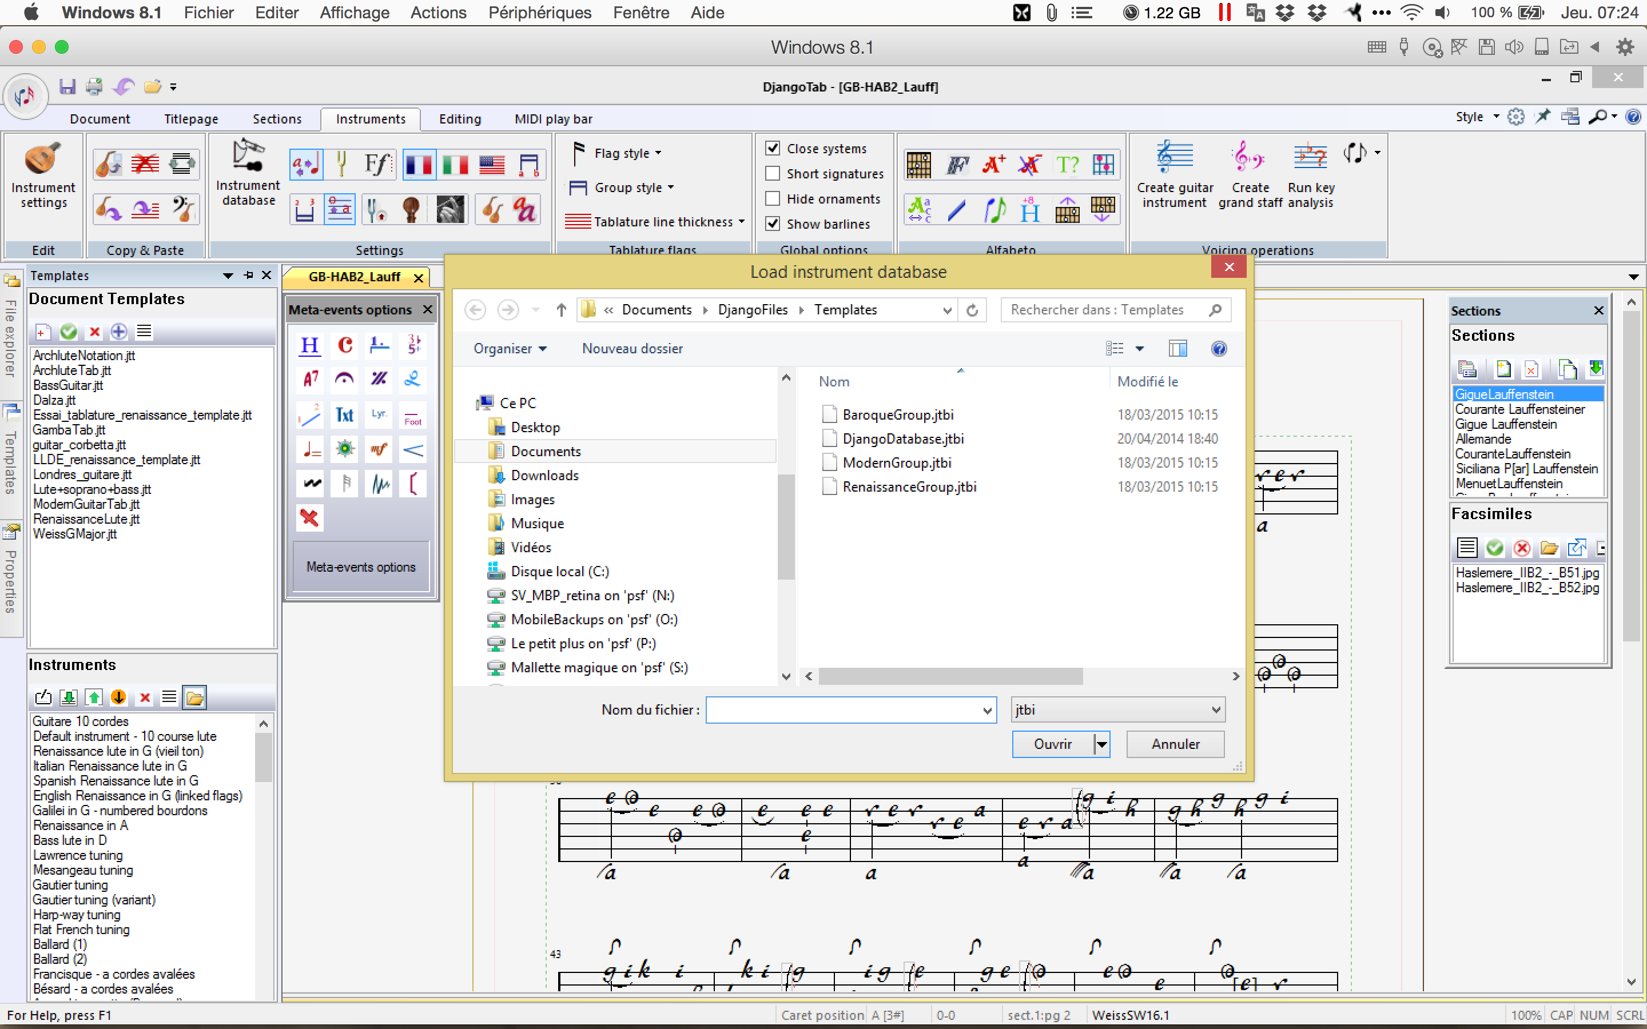The width and height of the screenshot is (1647, 1029).
Task: Click the Instrument database icon
Action: (248, 158)
